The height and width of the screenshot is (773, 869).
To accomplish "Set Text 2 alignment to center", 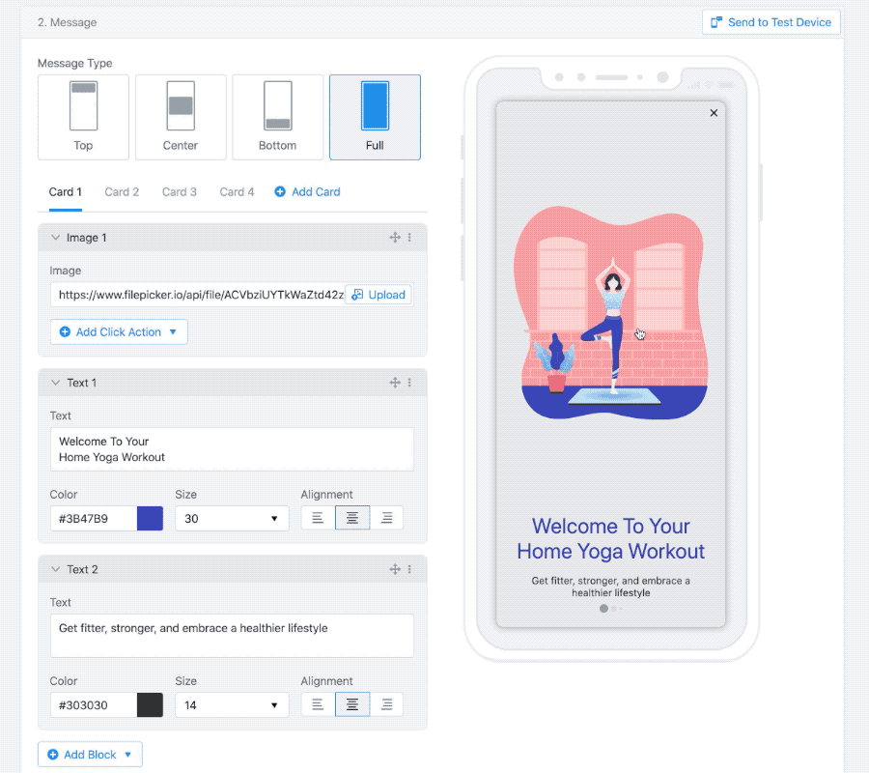I will click(x=352, y=704).
